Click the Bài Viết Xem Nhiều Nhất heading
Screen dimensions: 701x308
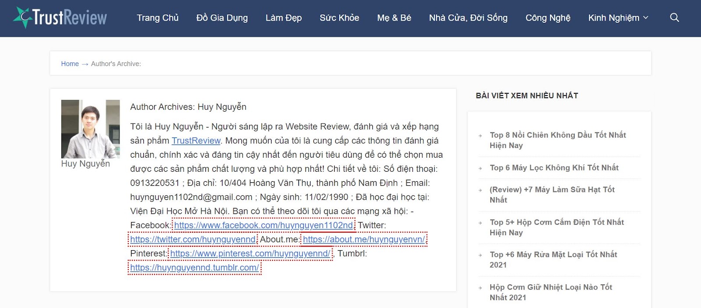pos(527,96)
